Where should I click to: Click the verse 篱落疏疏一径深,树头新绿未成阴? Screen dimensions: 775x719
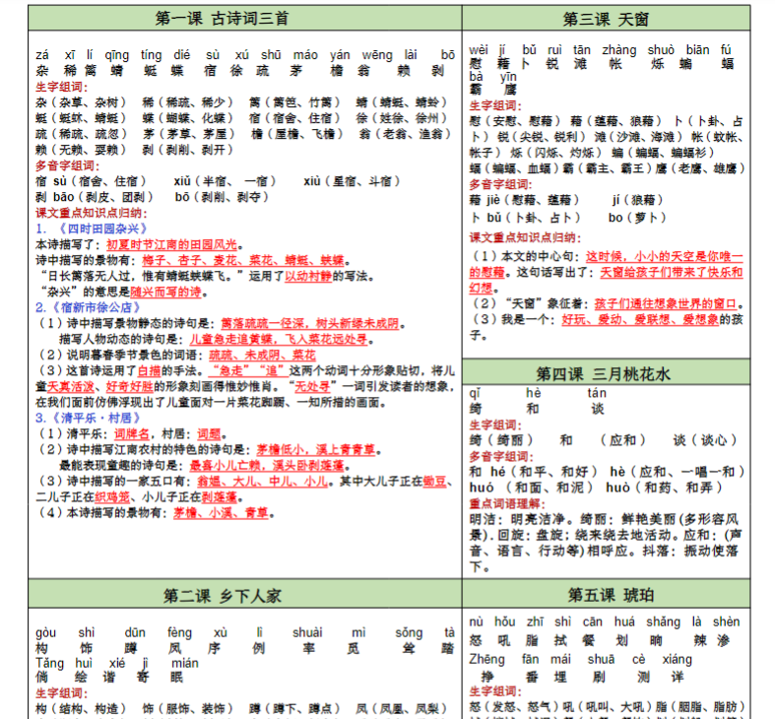[310, 323]
